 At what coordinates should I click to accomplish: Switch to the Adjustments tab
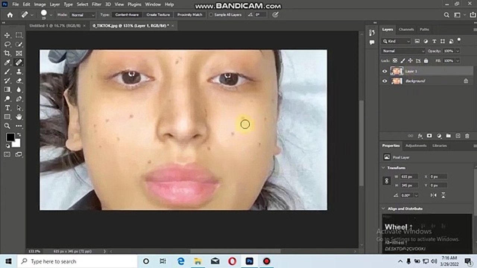point(416,146)
